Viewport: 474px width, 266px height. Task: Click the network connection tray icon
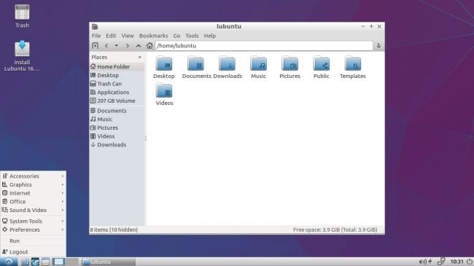pos(441,261)
